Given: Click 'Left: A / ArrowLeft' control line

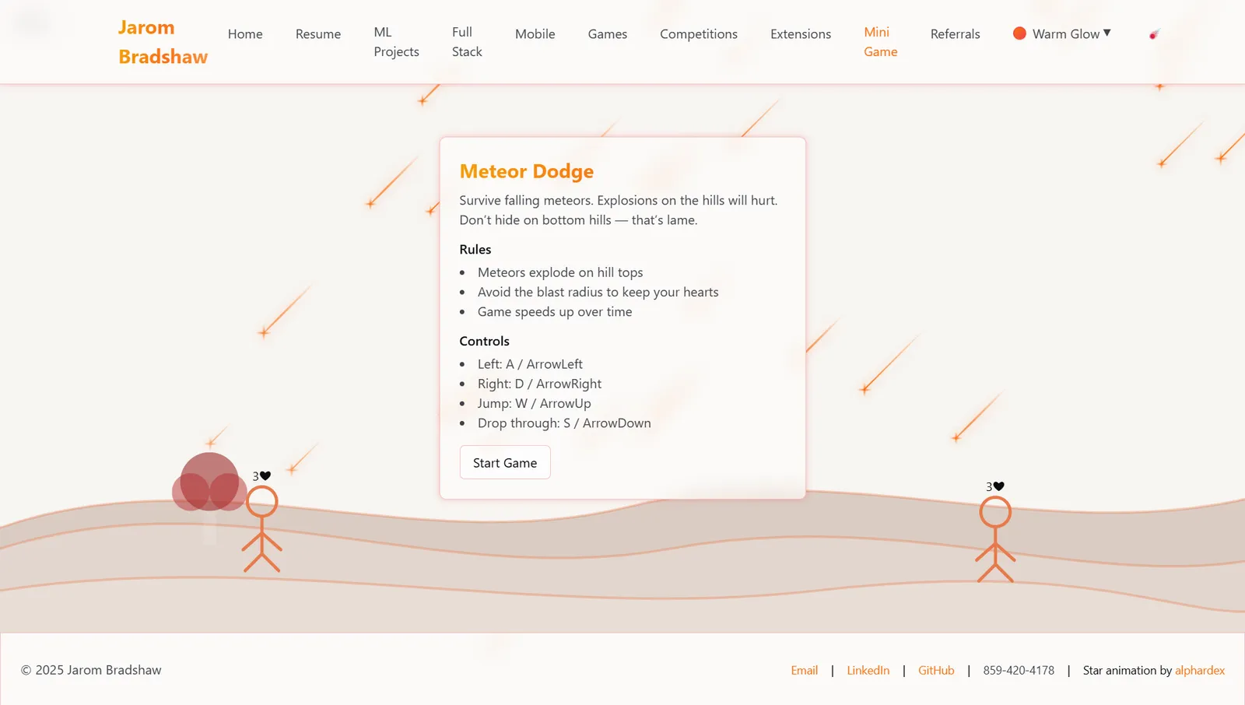Looking at the screenshot, I should pos(530,364).
